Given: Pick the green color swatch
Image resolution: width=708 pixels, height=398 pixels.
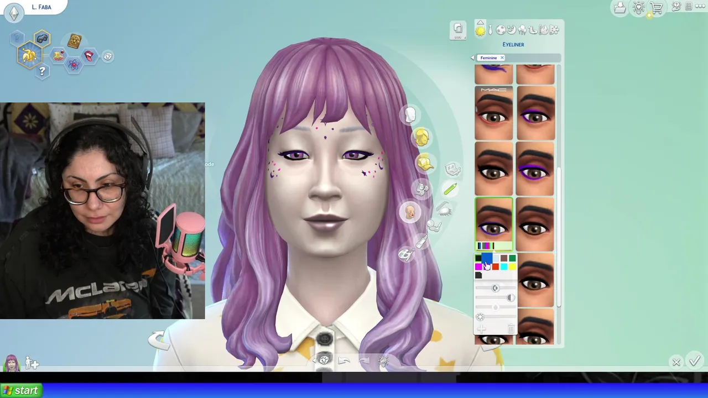Looking at the screenshot, I should (512, 259).
